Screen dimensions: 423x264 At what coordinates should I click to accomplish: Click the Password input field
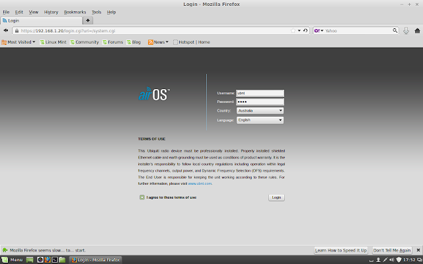point(260,102)
